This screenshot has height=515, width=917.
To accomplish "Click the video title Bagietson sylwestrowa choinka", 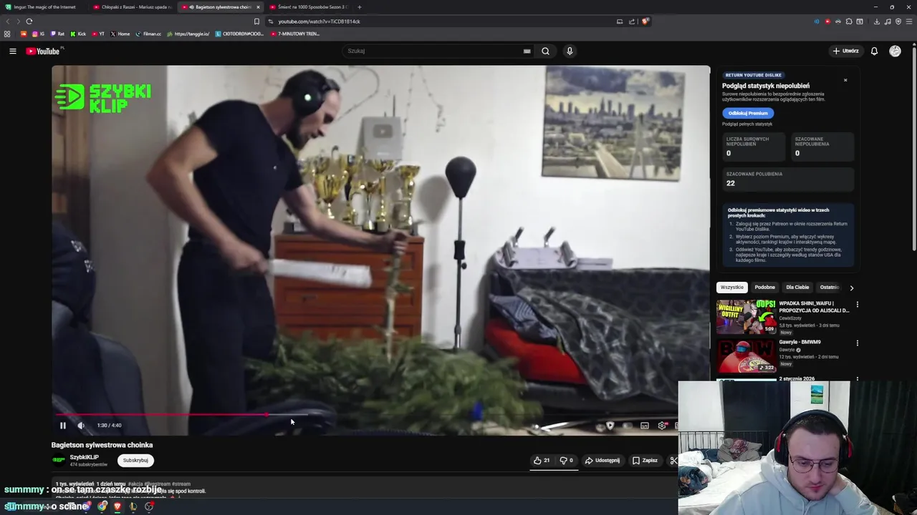I will (x=102, y=445).
